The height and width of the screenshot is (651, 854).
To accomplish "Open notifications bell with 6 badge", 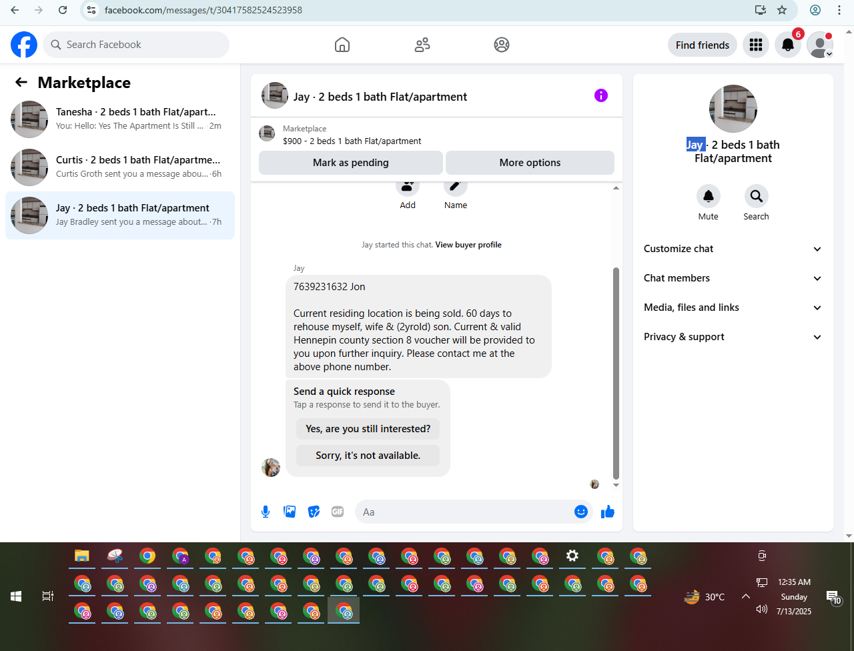I will [788, 45].
